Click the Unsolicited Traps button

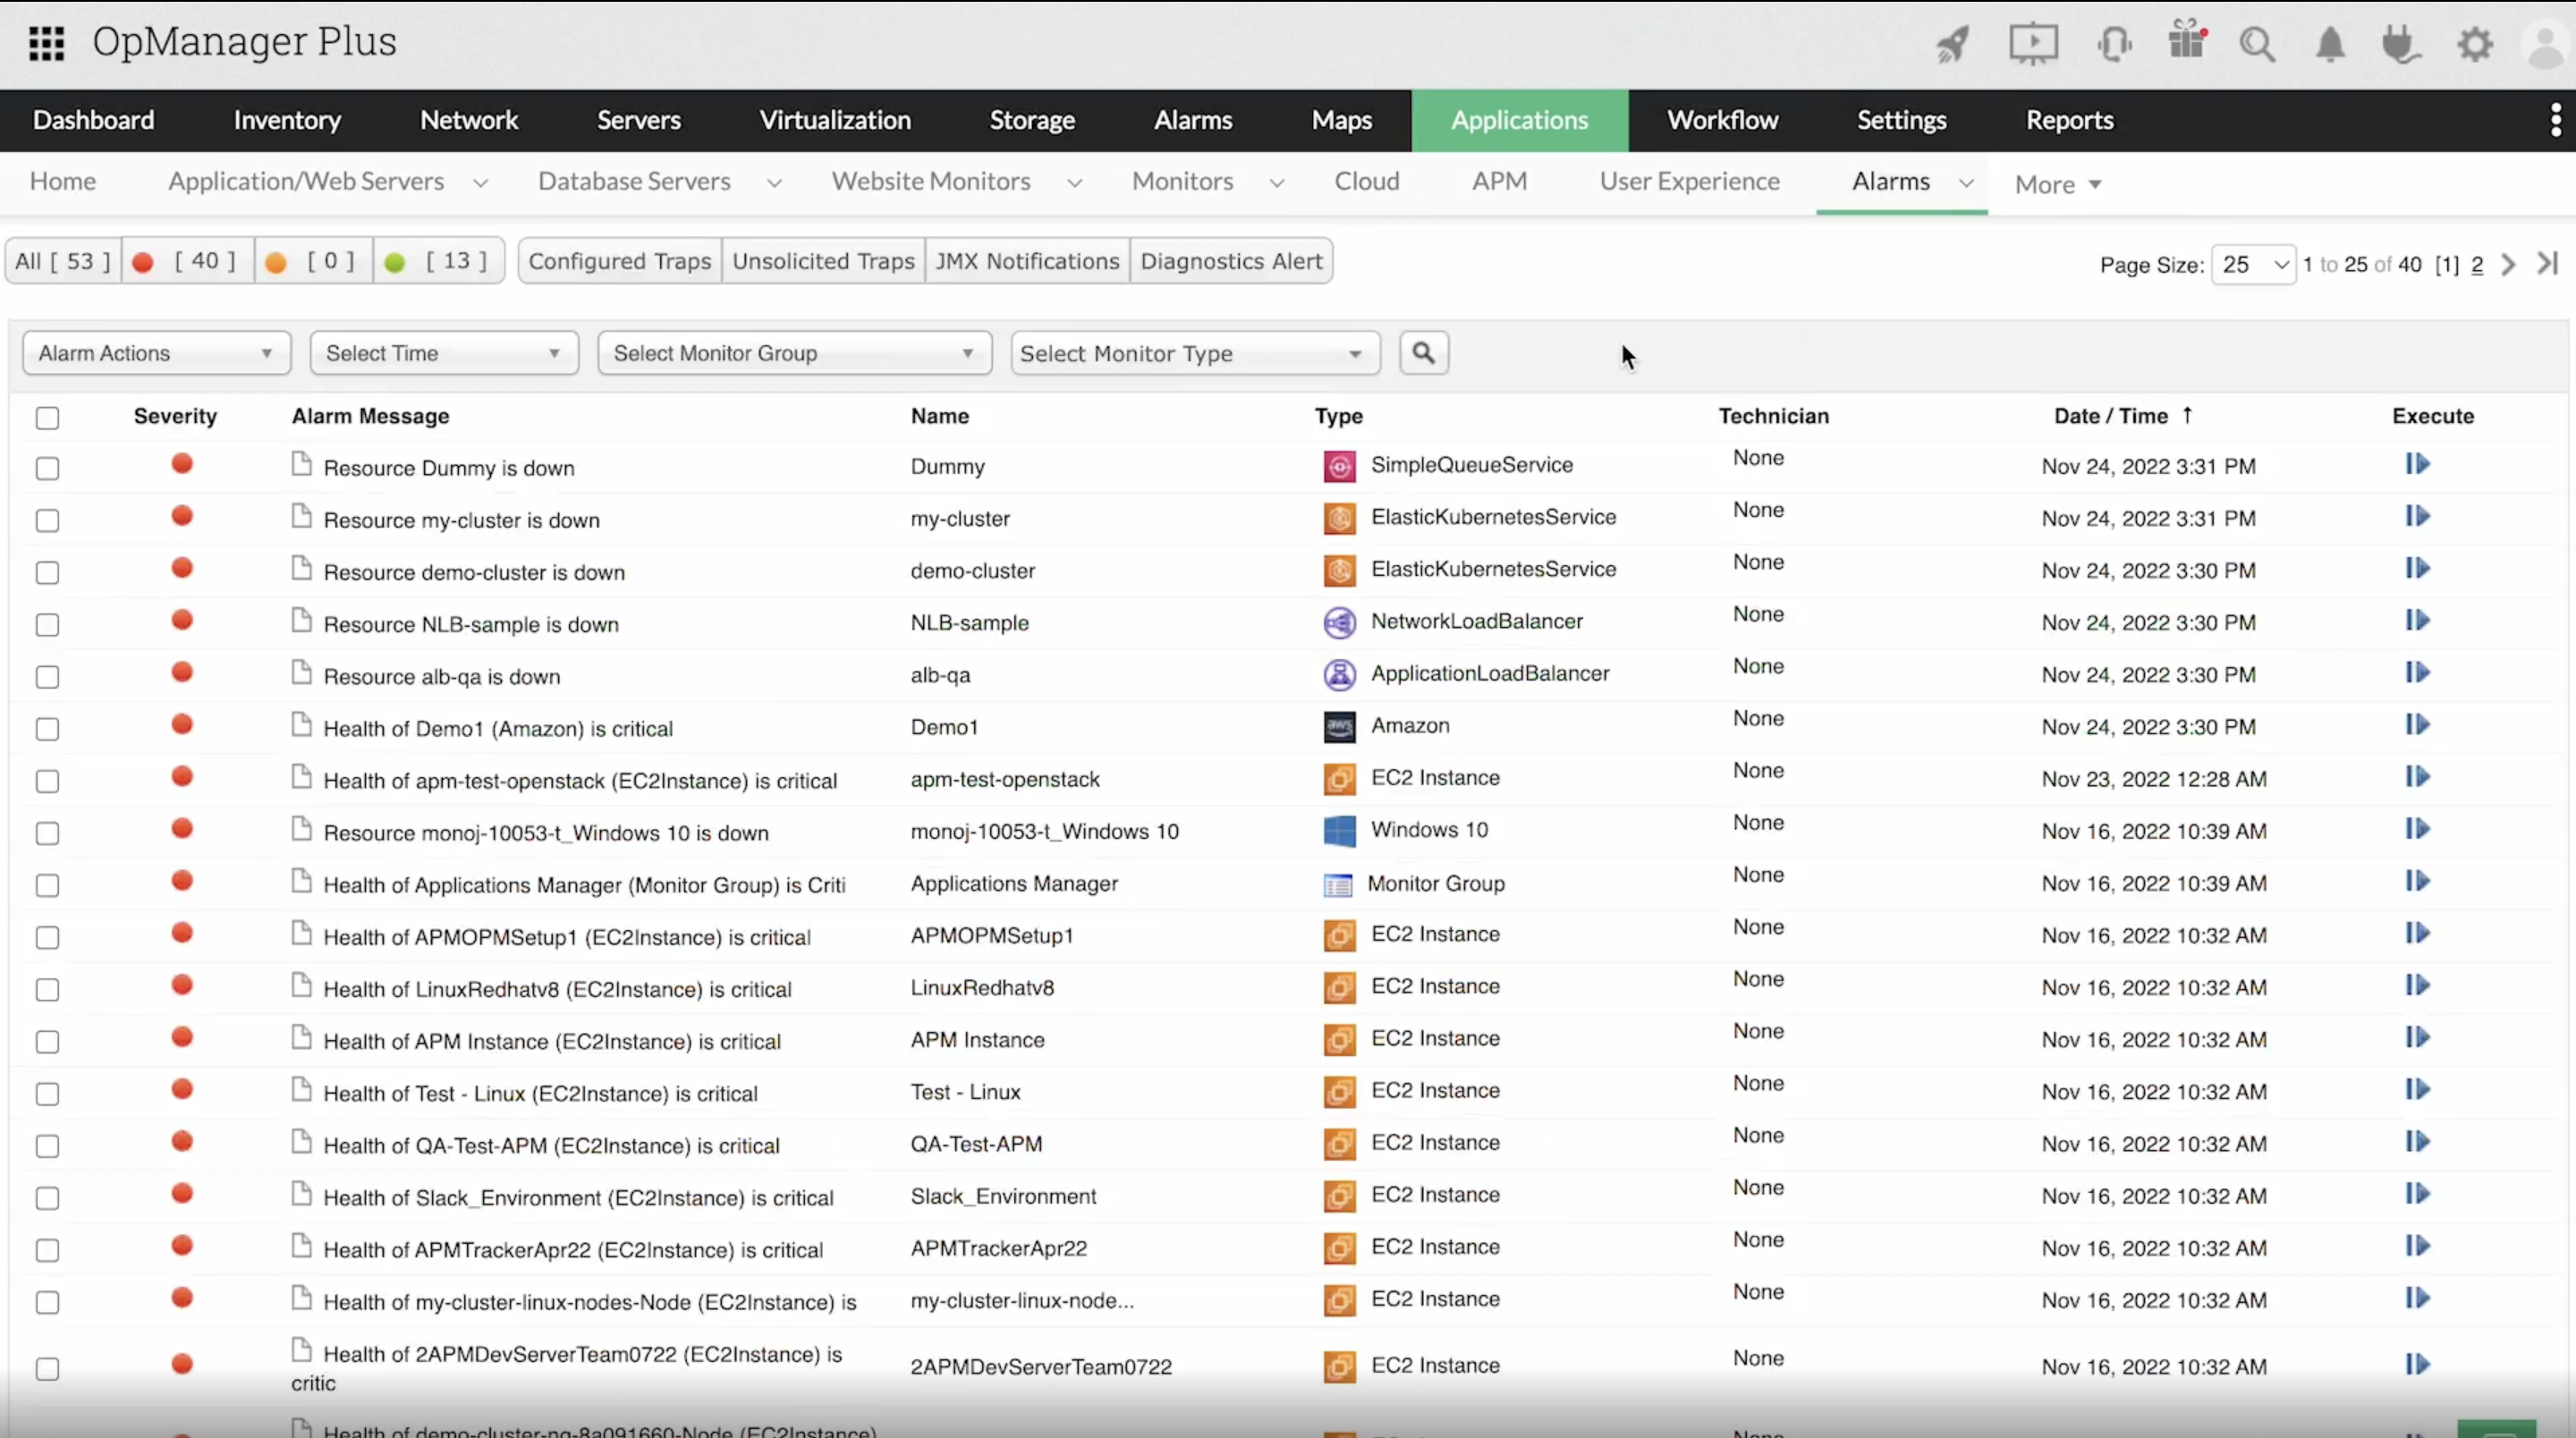pyautogui.click(x=823, y=261)
